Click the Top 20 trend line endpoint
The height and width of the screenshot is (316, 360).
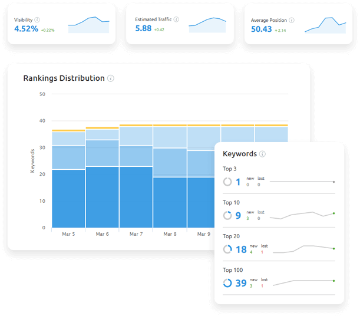click(334, 249)
